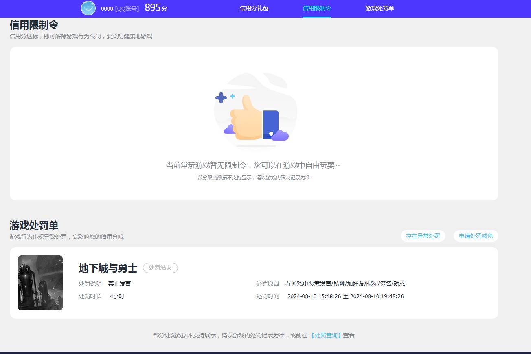Open the 处罚查询 link
Image resolution: width=531 pixels, height=354 pixels.
point(325,335)
